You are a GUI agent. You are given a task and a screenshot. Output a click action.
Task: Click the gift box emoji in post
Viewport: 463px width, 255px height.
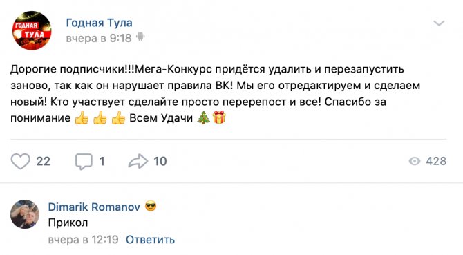pos(219,117)
